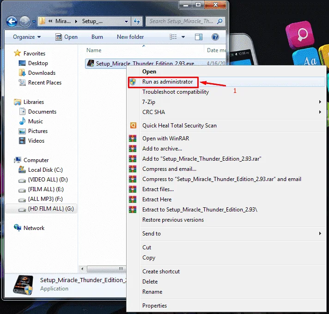329x314 pixels.
Task: Open Local Disk (C:)
Action: [x=45, y=170]
